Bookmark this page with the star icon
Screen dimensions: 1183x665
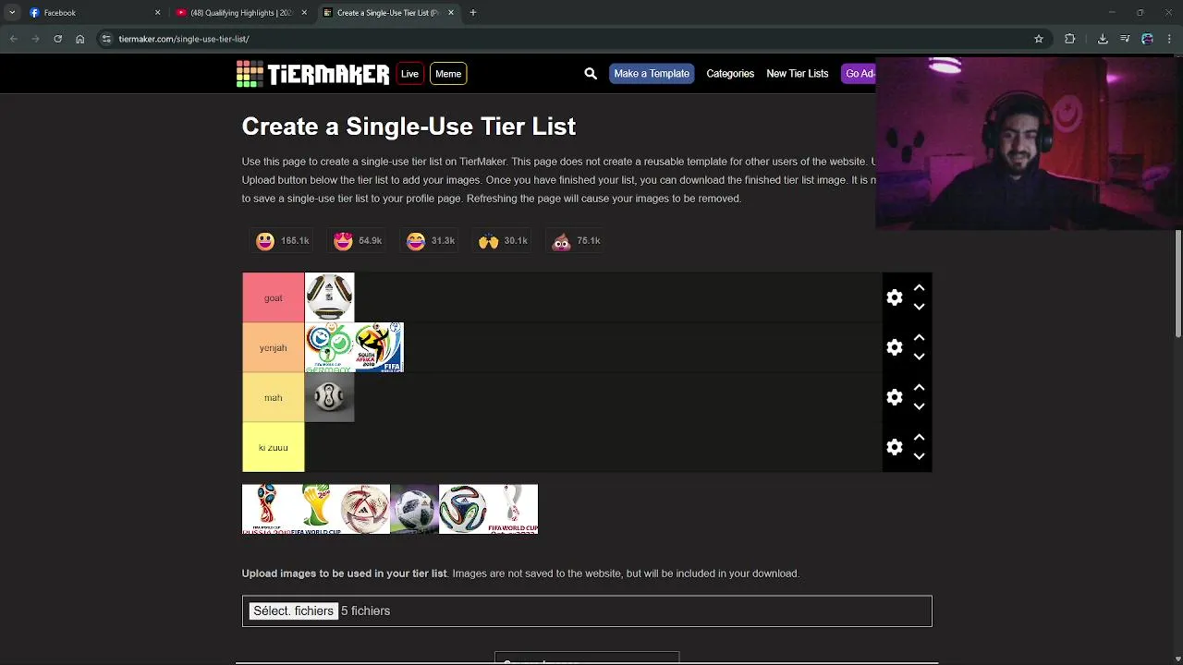pos(1039,39)
